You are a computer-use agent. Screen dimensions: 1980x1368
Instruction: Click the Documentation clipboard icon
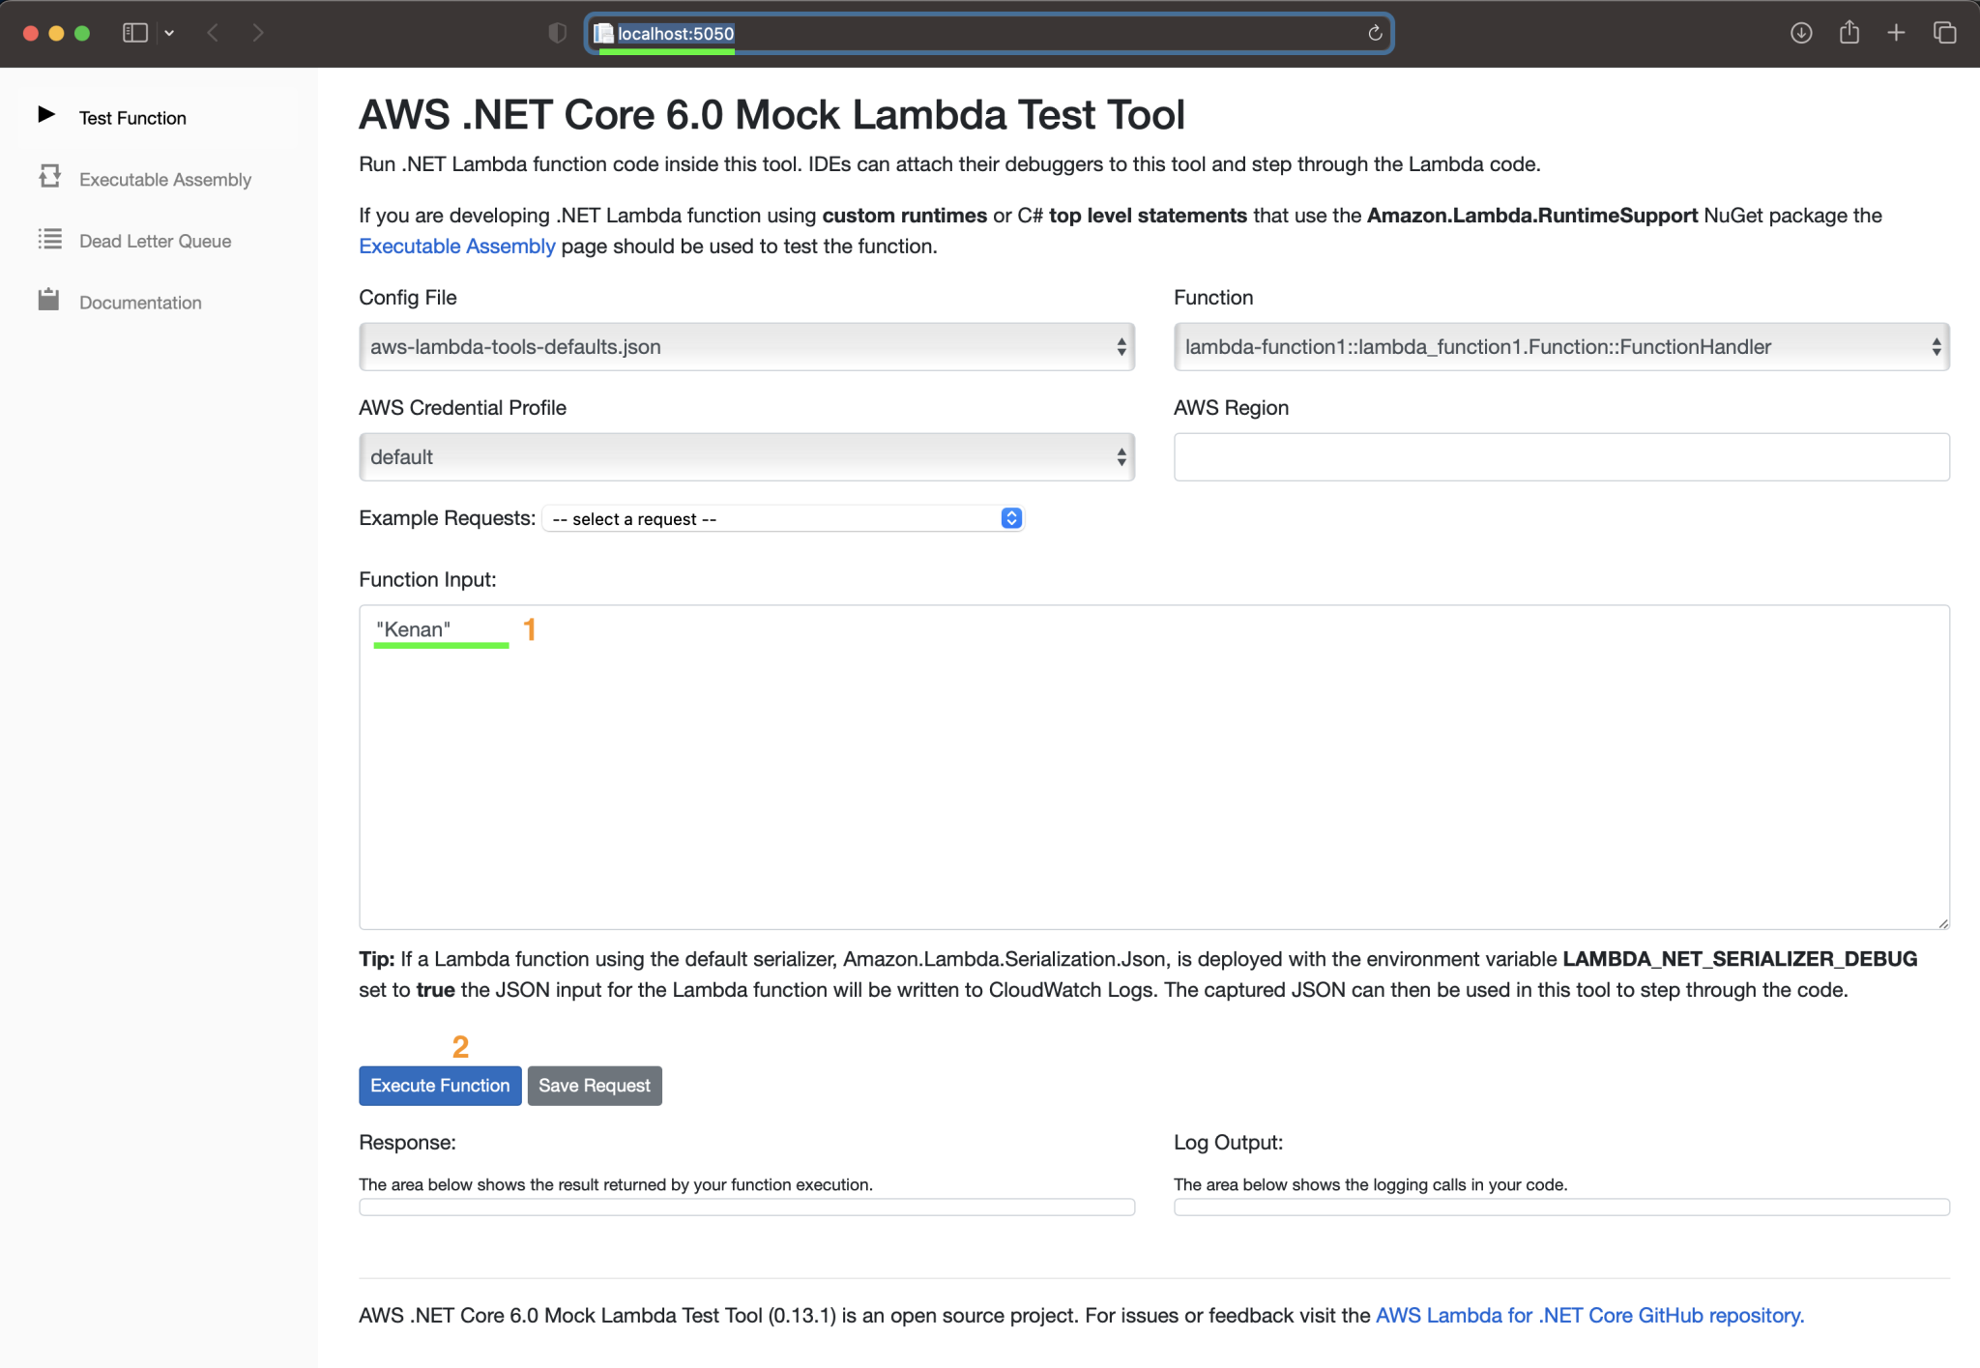[x=48, y=300]
